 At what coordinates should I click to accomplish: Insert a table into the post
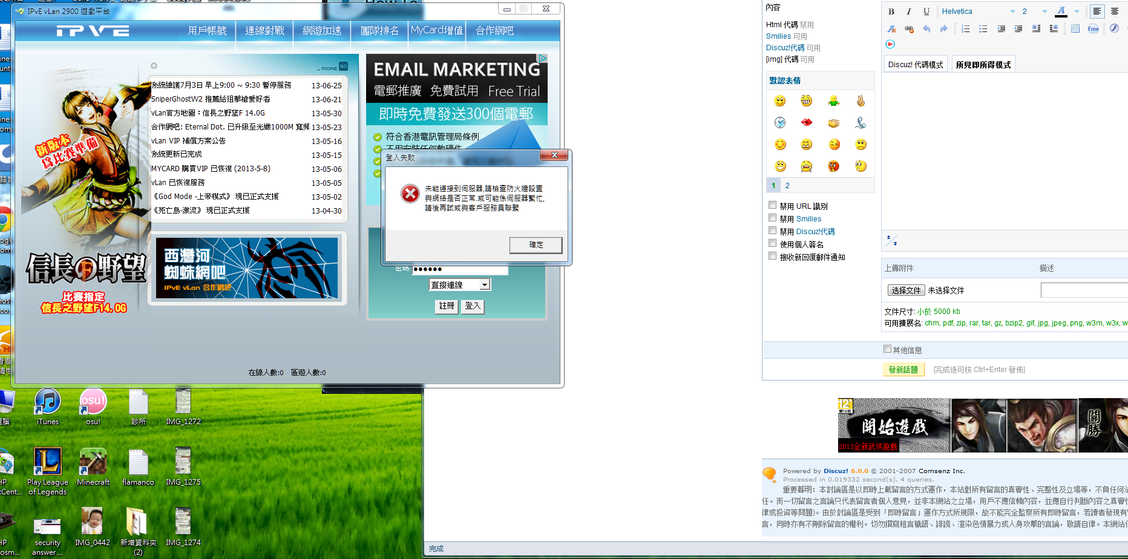point(1075,28)
